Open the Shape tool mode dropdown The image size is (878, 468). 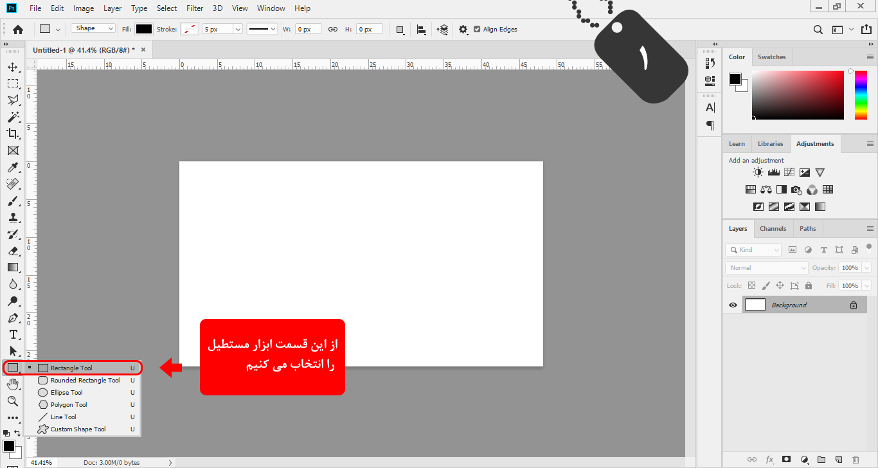(x=93, y=28)
